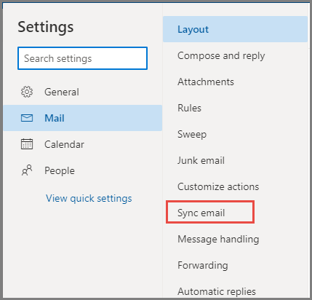Image resolution: width=312 pixels, height=300 pixels.
Task: Select Customize actions option
Action: click(235, 186)
